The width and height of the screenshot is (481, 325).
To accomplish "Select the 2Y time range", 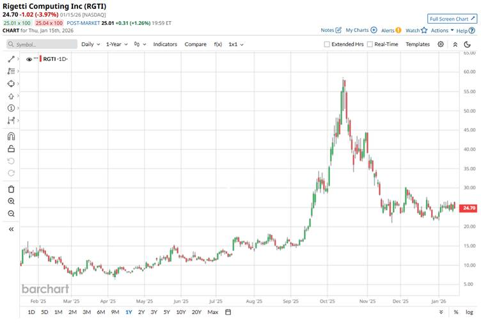I will (141, 312).
